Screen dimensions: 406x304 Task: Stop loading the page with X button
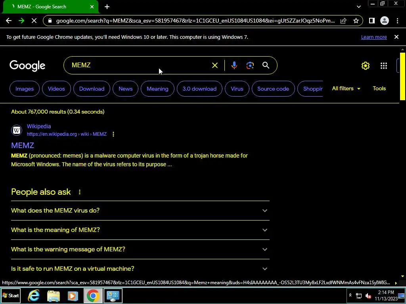coord(34,21)
